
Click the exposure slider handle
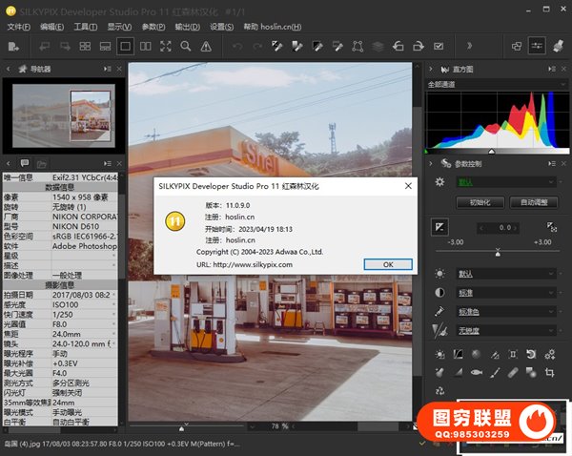pos(498,253)
